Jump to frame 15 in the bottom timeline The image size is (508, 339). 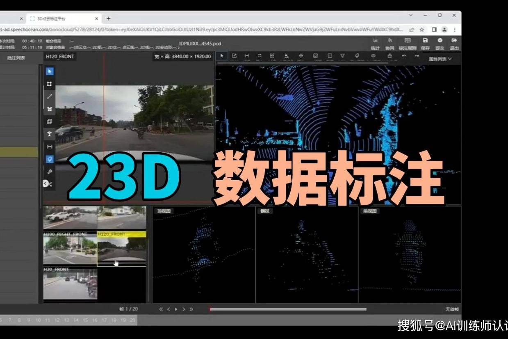coord(85,320)
